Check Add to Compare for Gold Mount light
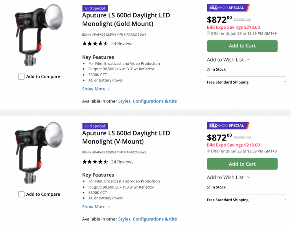 point(21,77)
